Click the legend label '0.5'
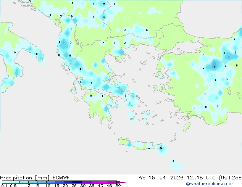 tap(13, 185)
